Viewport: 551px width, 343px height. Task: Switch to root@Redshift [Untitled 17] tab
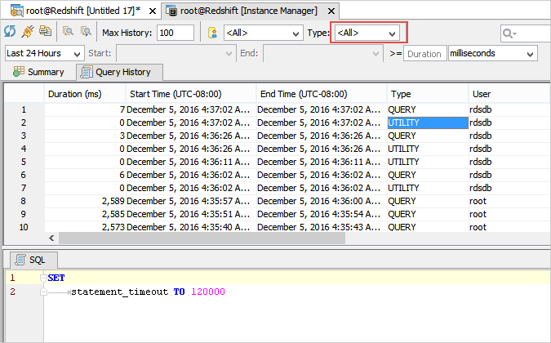click(x=83, y=11)
